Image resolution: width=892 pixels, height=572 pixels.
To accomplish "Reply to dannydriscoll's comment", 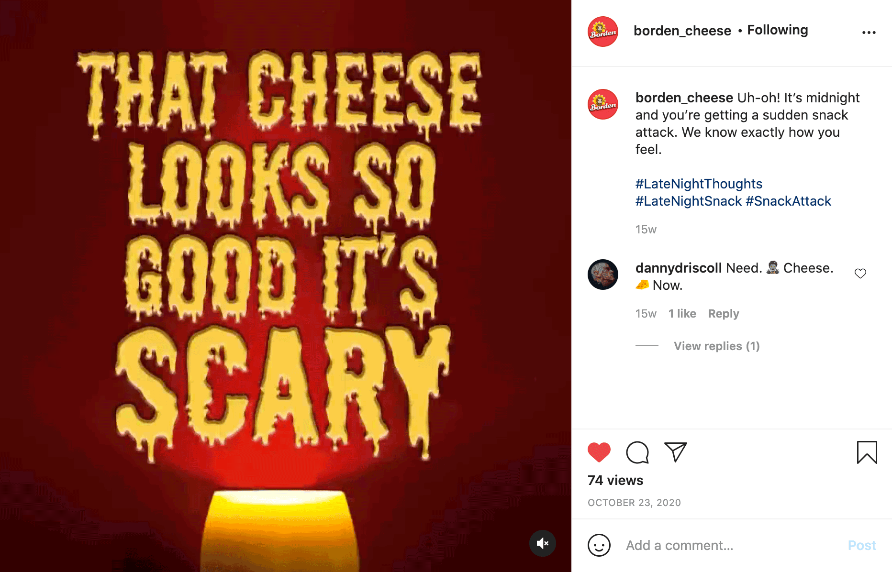I will (723, 314).
